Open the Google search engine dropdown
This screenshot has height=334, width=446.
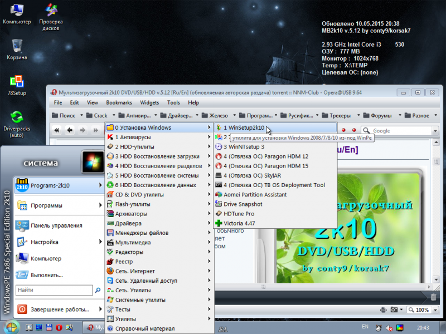pyautogui.click(x=435, y=131)
